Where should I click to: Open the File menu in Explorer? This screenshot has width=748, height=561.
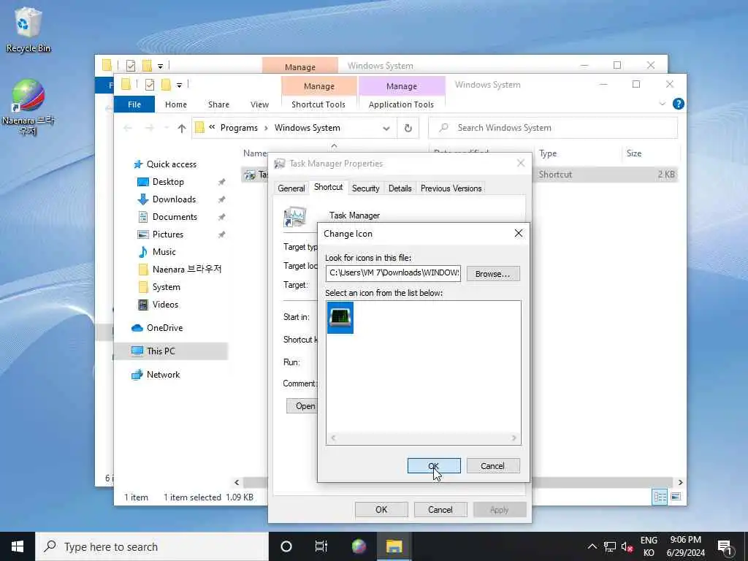(134, 104)
